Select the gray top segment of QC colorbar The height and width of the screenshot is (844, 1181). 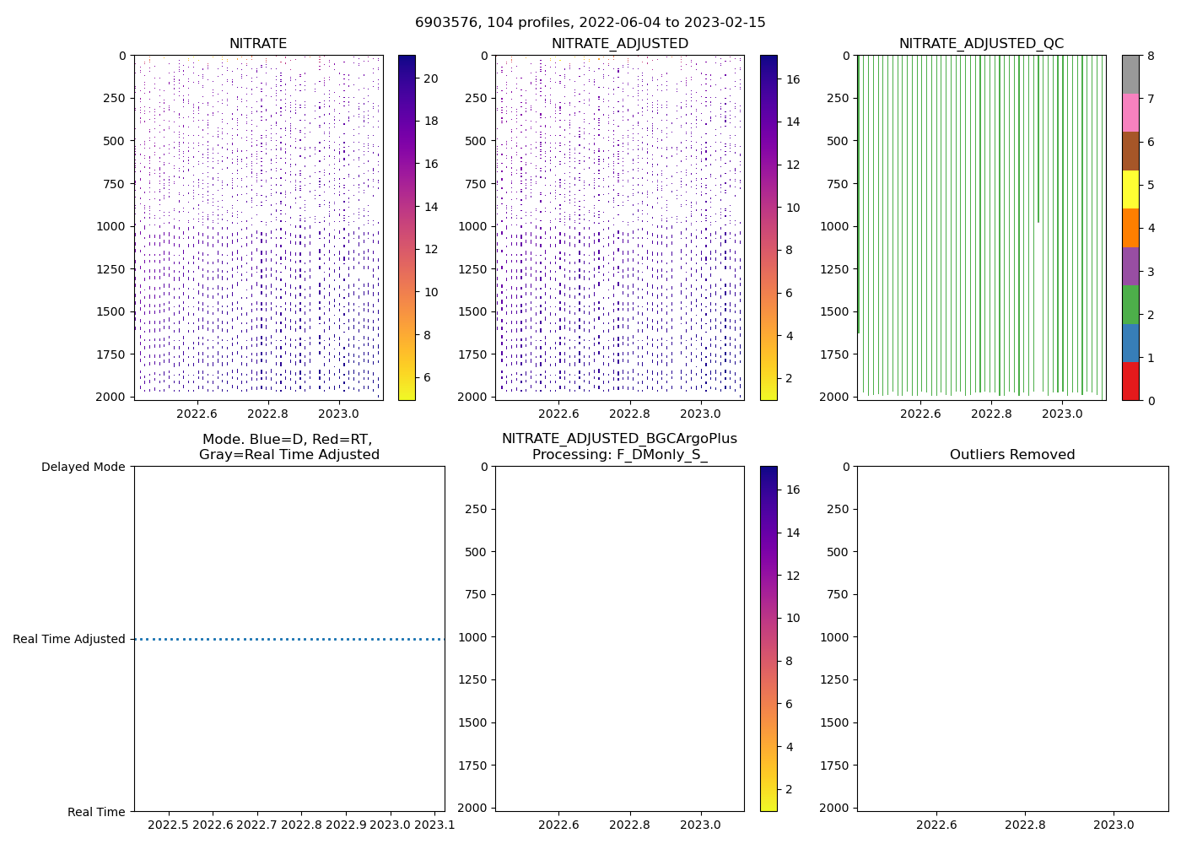point(1130,74)
